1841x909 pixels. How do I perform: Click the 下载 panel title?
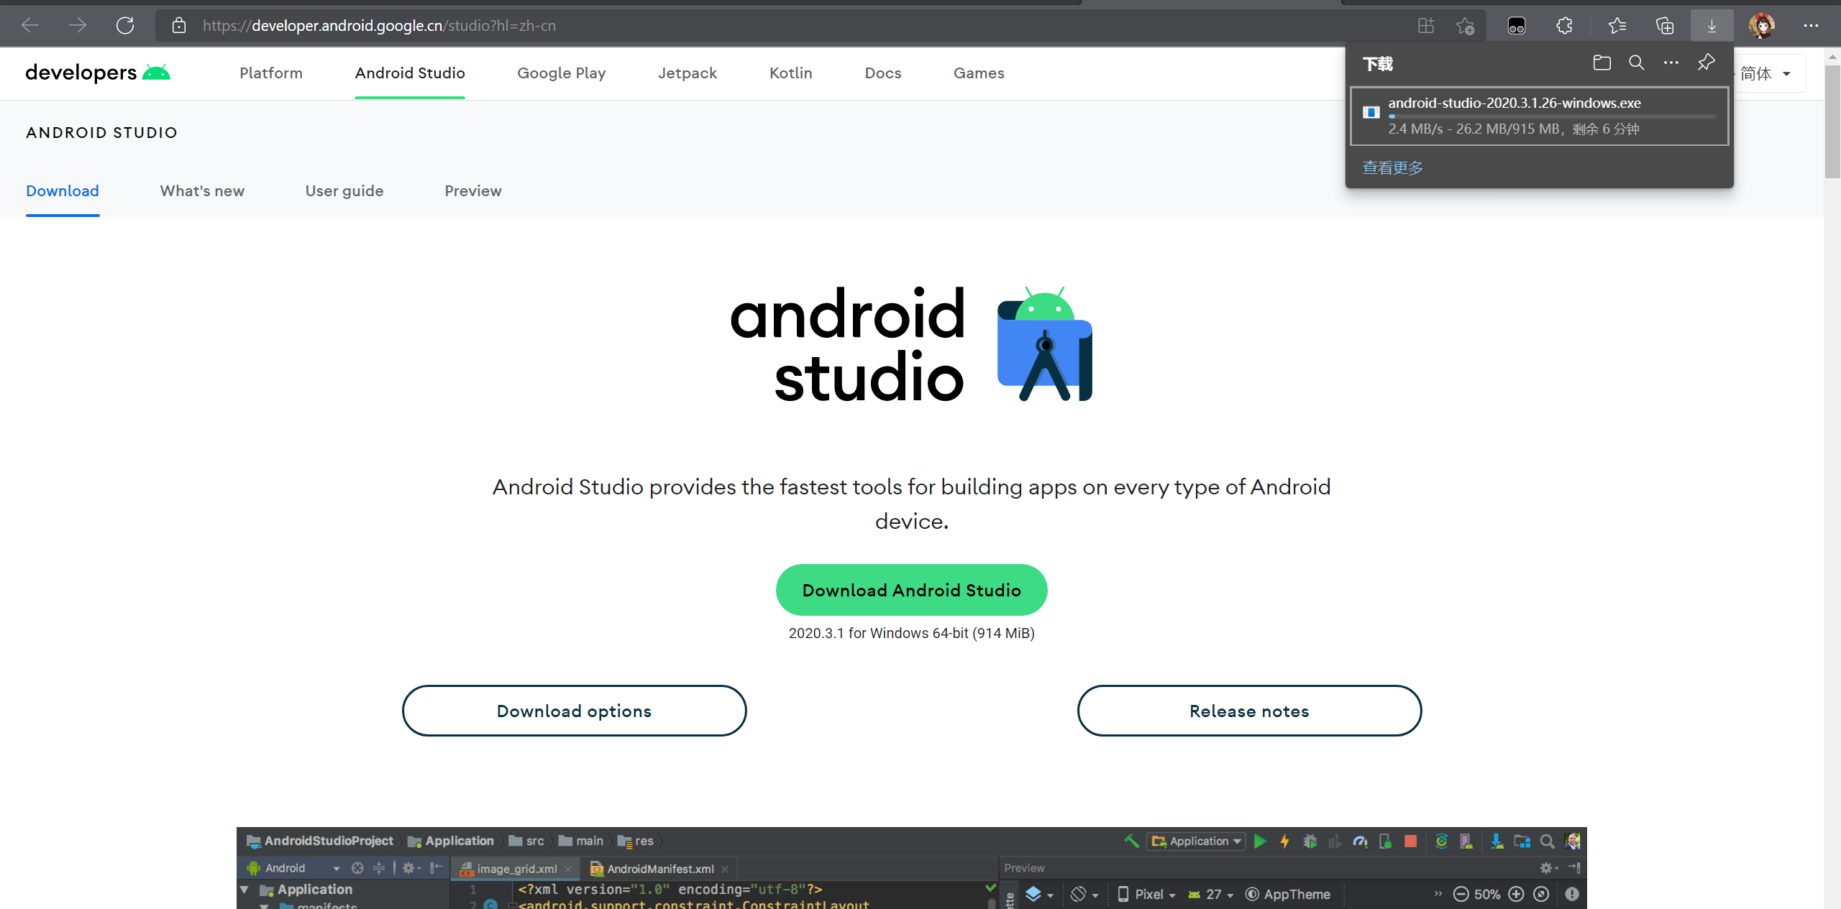coord(1378,64)
